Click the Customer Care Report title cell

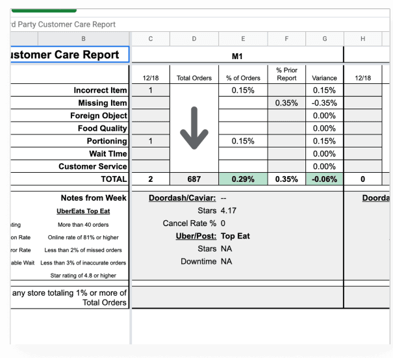[70, 55]
